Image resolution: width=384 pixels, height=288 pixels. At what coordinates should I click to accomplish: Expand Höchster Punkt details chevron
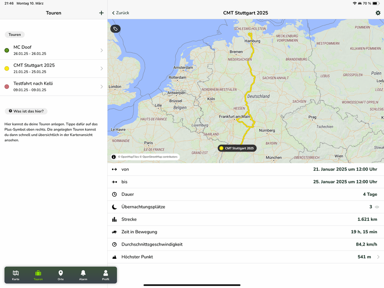(378, 257)
